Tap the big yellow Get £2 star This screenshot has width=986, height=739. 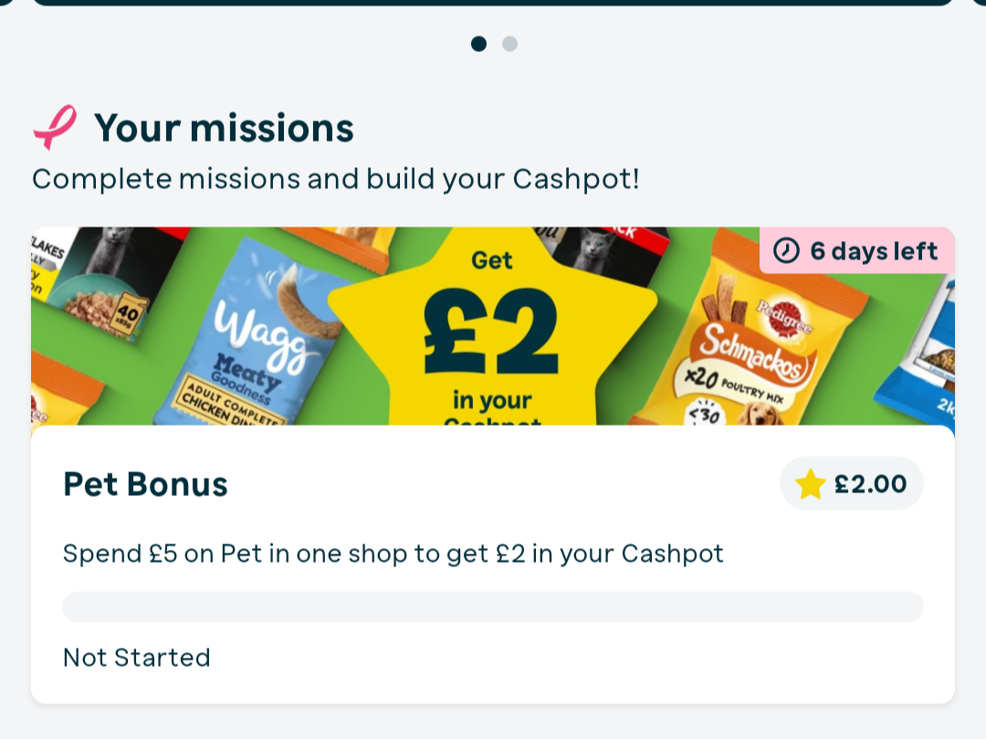[x=491, y=329]
